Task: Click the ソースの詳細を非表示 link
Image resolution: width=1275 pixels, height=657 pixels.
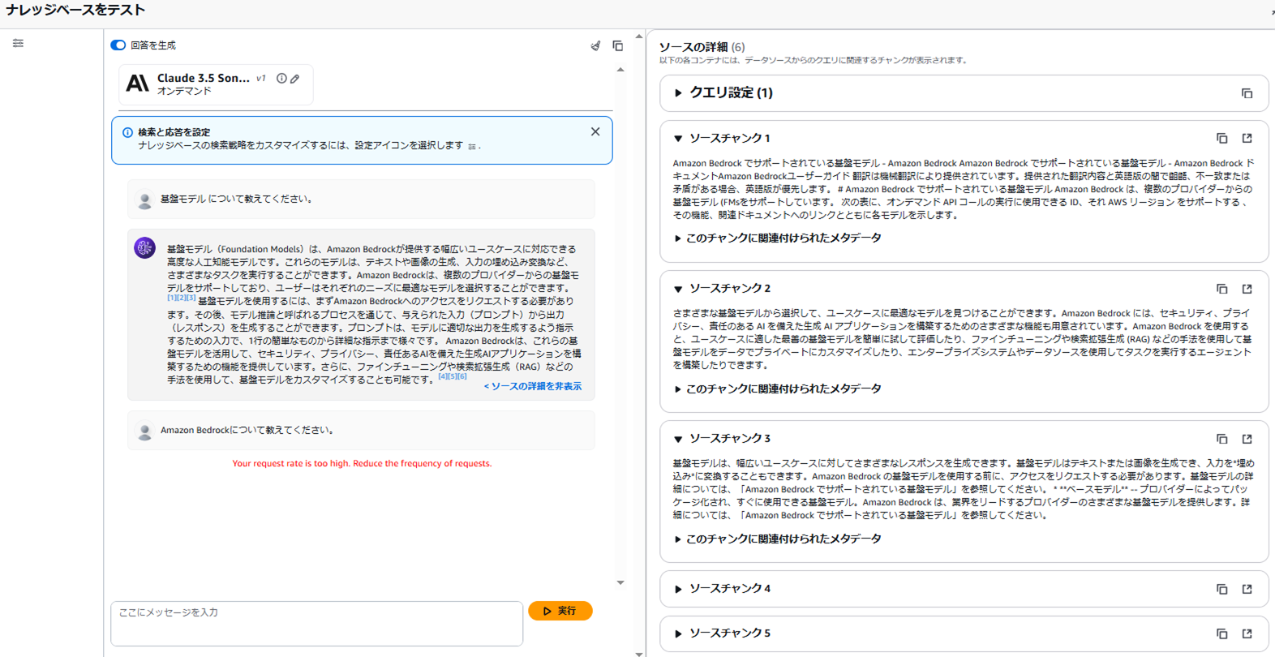Action: click(533, 387)
